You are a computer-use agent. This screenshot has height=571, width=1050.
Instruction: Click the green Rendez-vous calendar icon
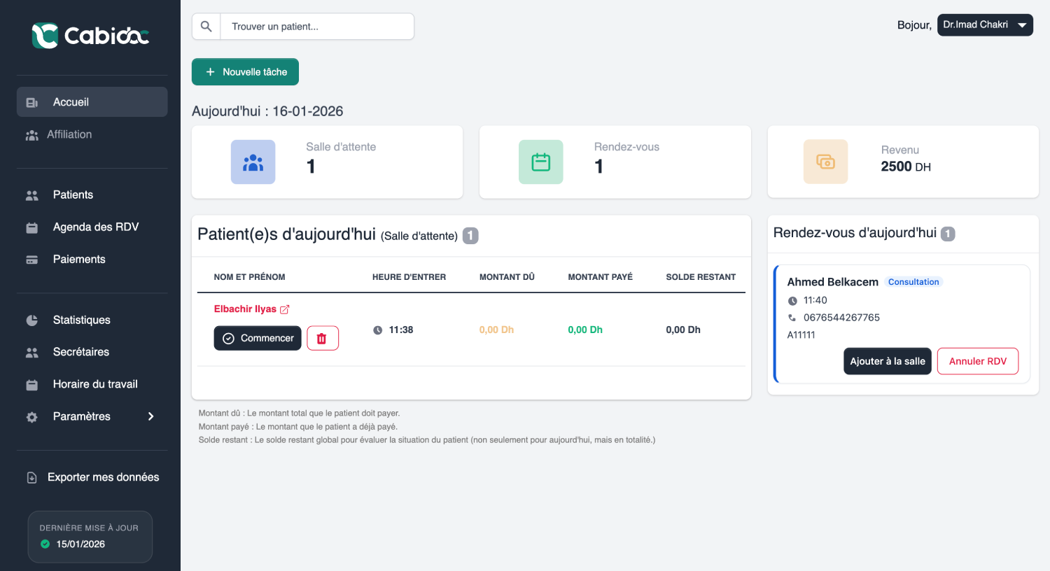540,162
